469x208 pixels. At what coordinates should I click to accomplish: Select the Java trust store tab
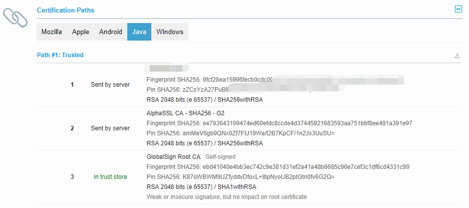click(x=139, y=32)
